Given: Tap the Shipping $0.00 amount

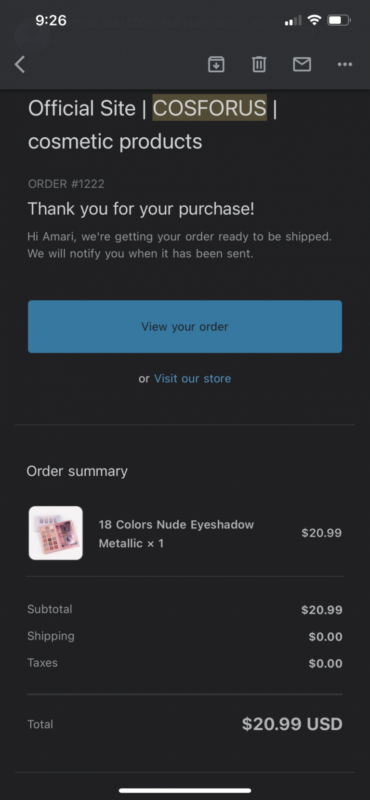Looking at the screenshot, I should [325, 636].
